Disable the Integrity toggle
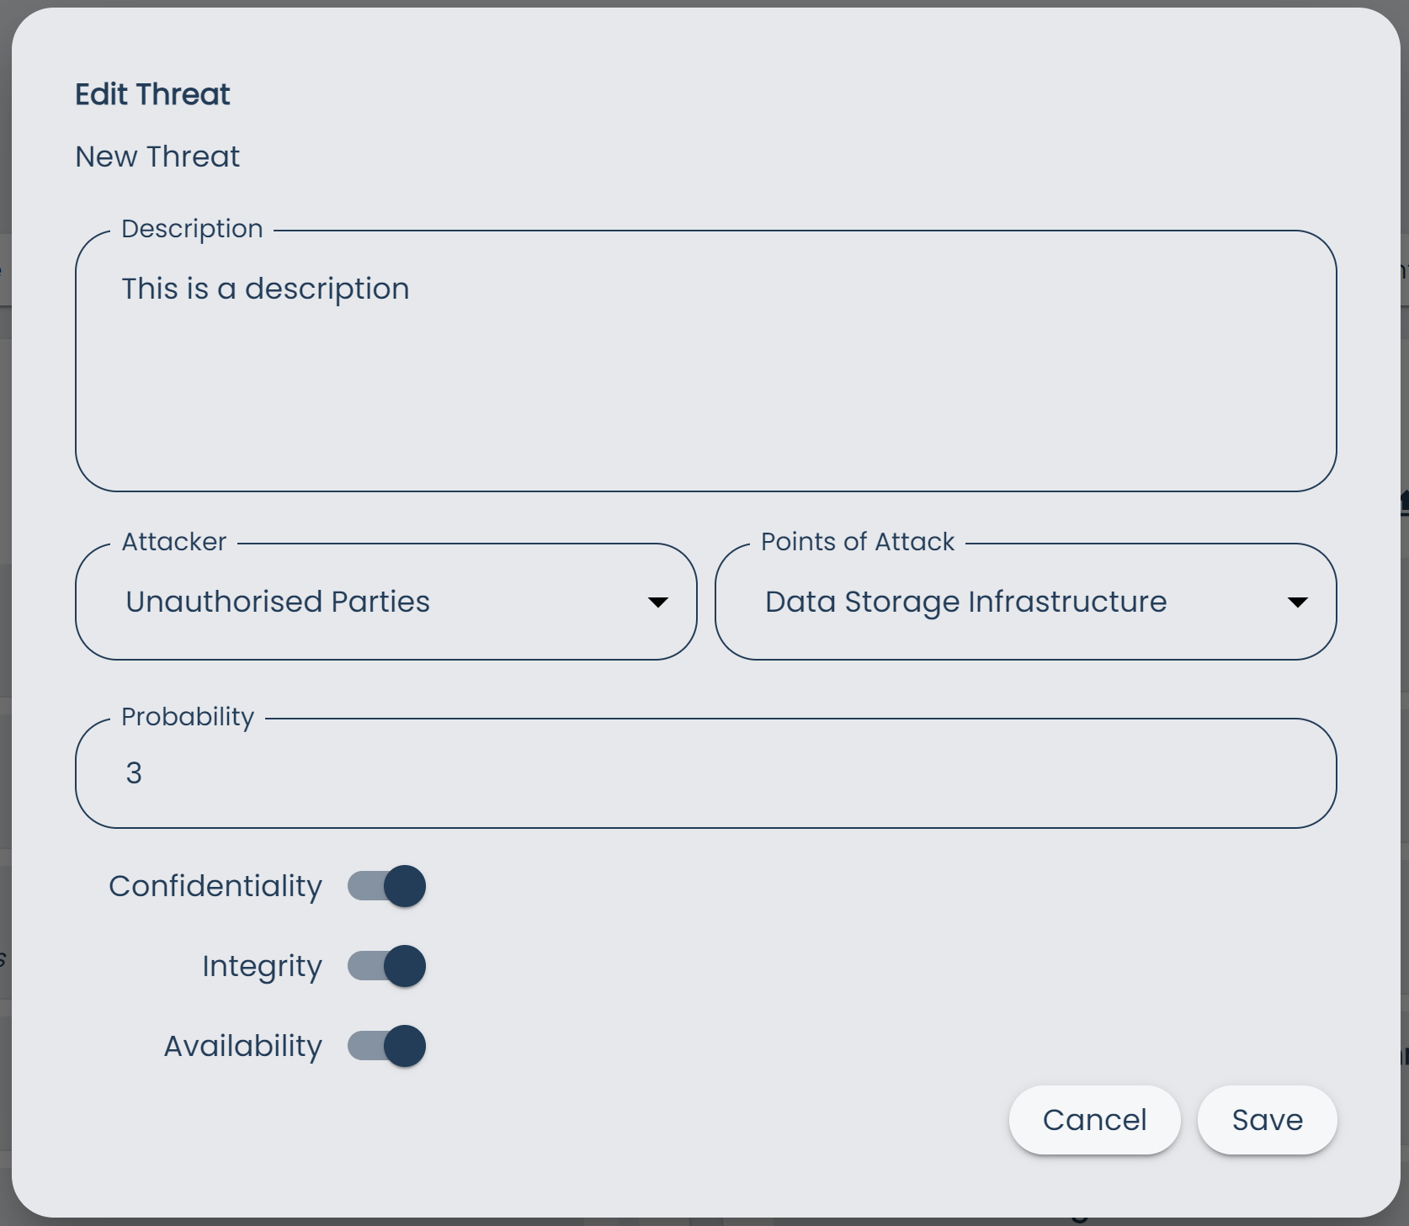 tap(386, 966)
